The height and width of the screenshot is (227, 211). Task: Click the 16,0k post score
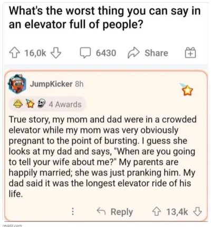tap(35, 53)
